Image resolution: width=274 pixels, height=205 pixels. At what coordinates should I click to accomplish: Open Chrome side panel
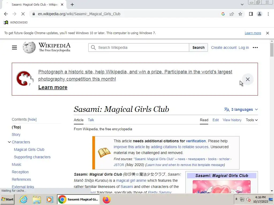point(251,14)
